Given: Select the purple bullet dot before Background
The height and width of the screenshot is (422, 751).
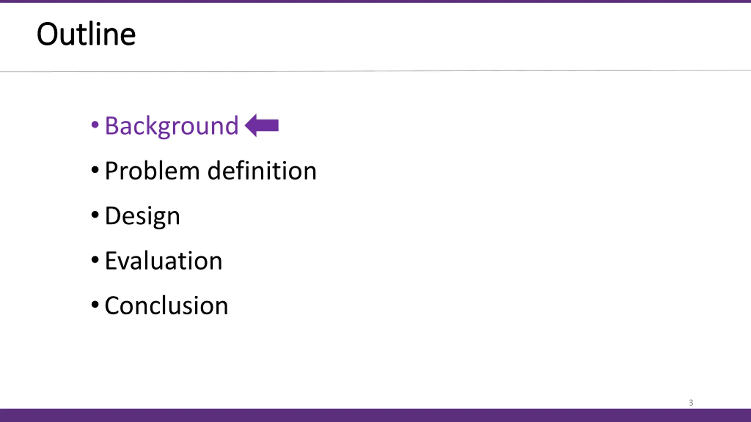Looking at the screenshot, I should point(95,125).
